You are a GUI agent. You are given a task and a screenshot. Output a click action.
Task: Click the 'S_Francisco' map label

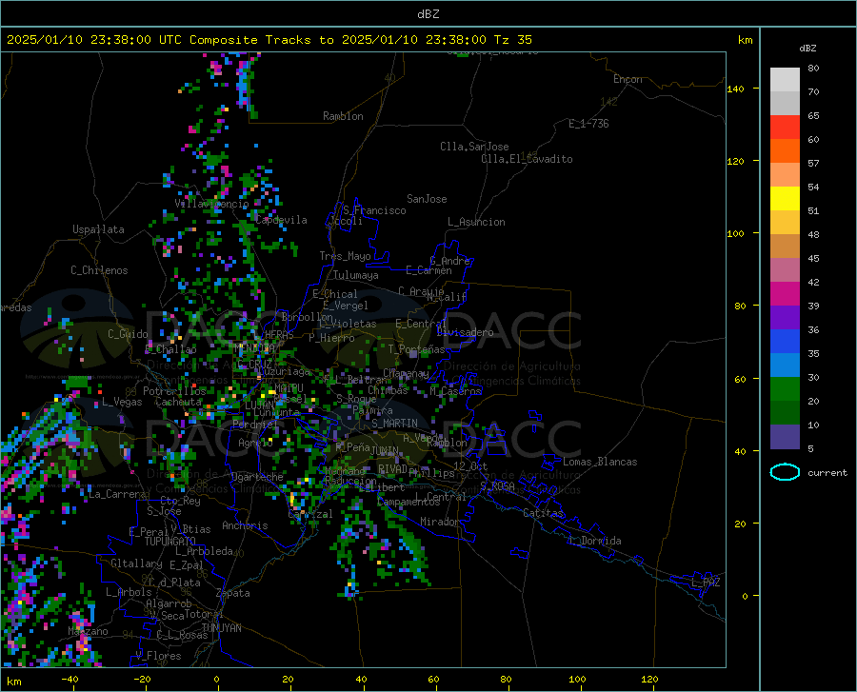coord(374,210)
